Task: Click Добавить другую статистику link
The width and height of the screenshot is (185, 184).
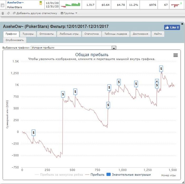Action: coord(35,13)
